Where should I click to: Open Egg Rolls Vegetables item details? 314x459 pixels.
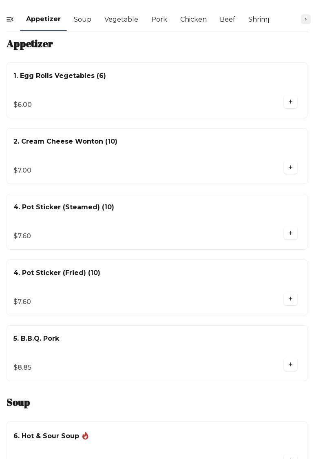[60, 76]
